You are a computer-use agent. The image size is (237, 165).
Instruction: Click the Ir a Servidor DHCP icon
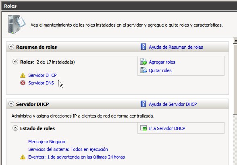click(x=143, y=128)
